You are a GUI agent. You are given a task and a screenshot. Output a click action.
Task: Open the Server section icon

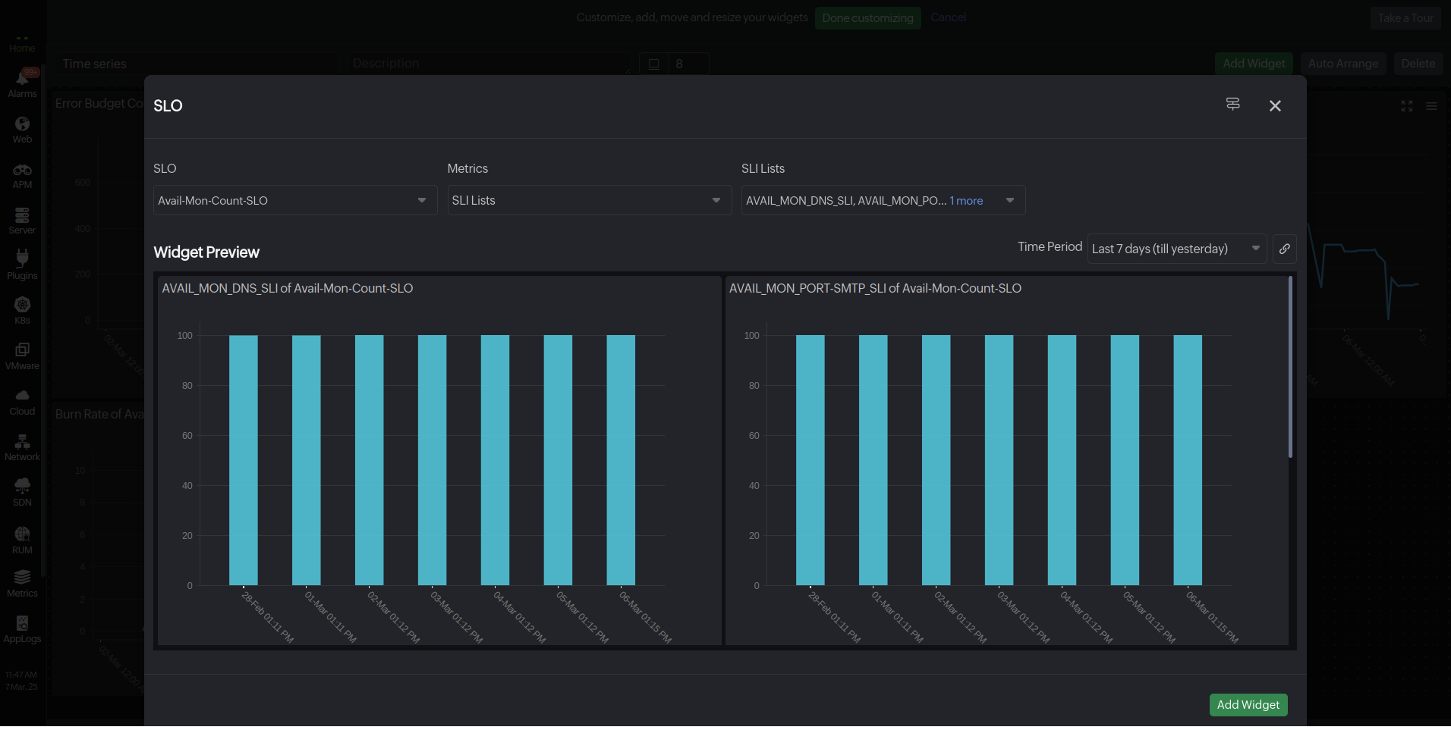pos(22,221)
